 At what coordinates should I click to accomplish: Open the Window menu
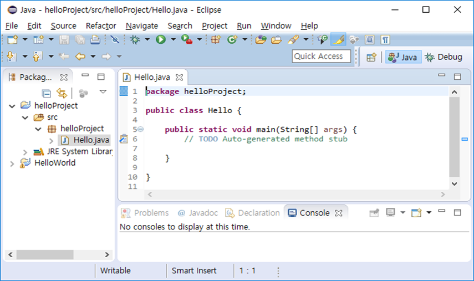(276, 26)
